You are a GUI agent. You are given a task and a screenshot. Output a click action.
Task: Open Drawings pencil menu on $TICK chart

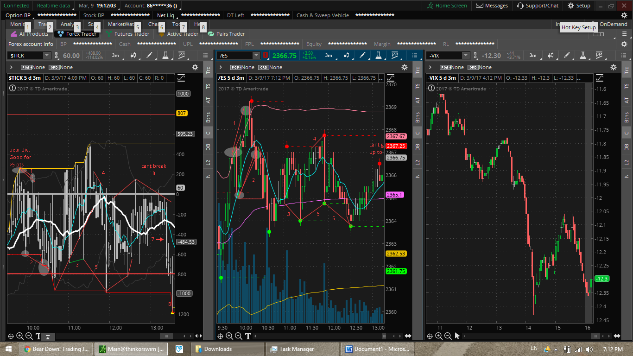(149, 55)
